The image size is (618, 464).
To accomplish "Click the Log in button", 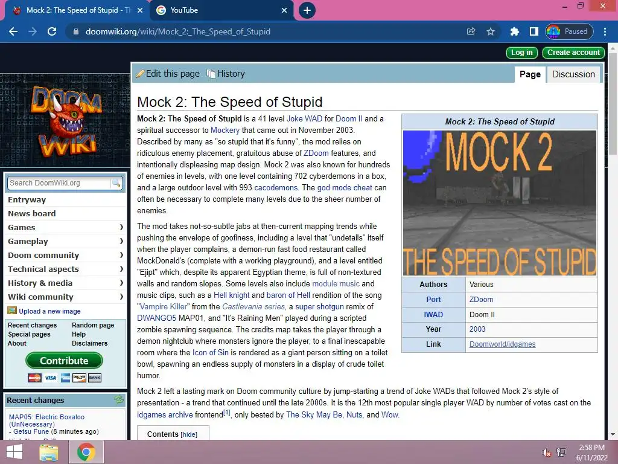I will (x=521, y=53).
